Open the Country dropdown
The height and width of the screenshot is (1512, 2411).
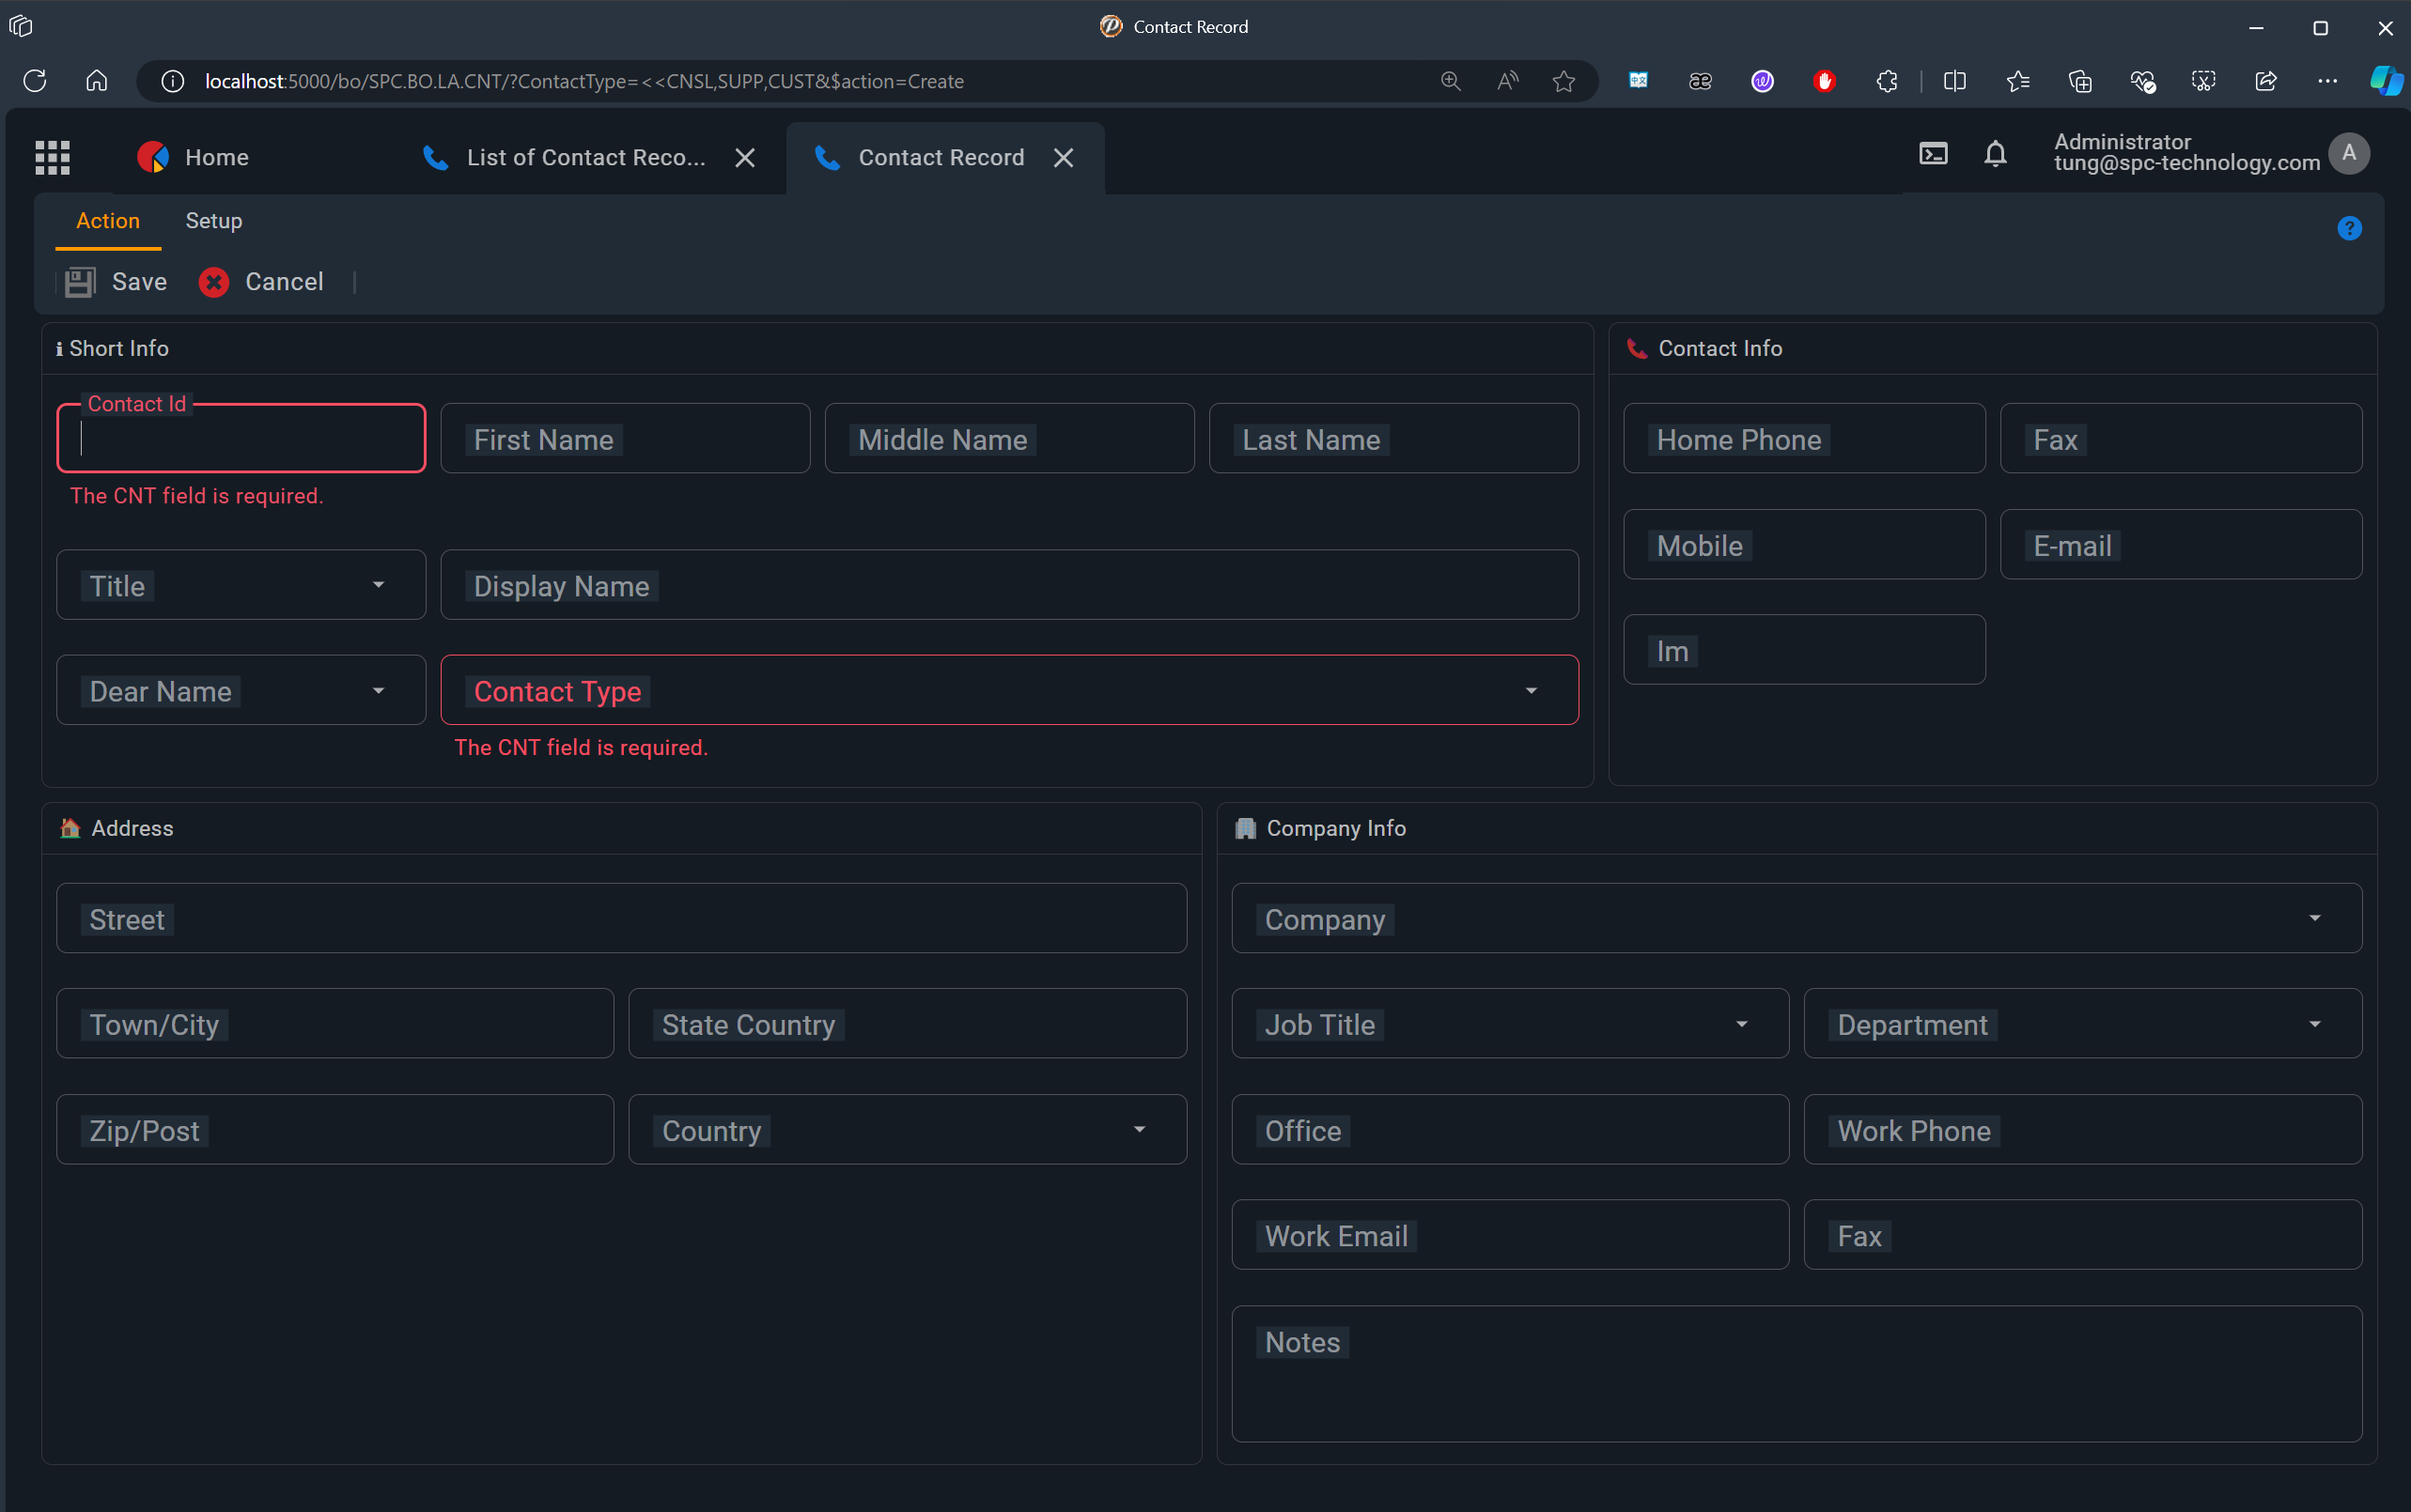click(x=908, y=1129)
